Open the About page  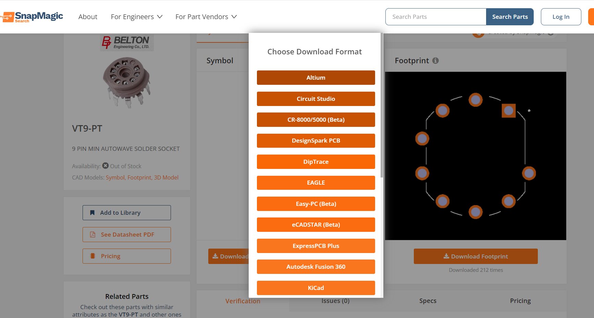pos(88,17)
